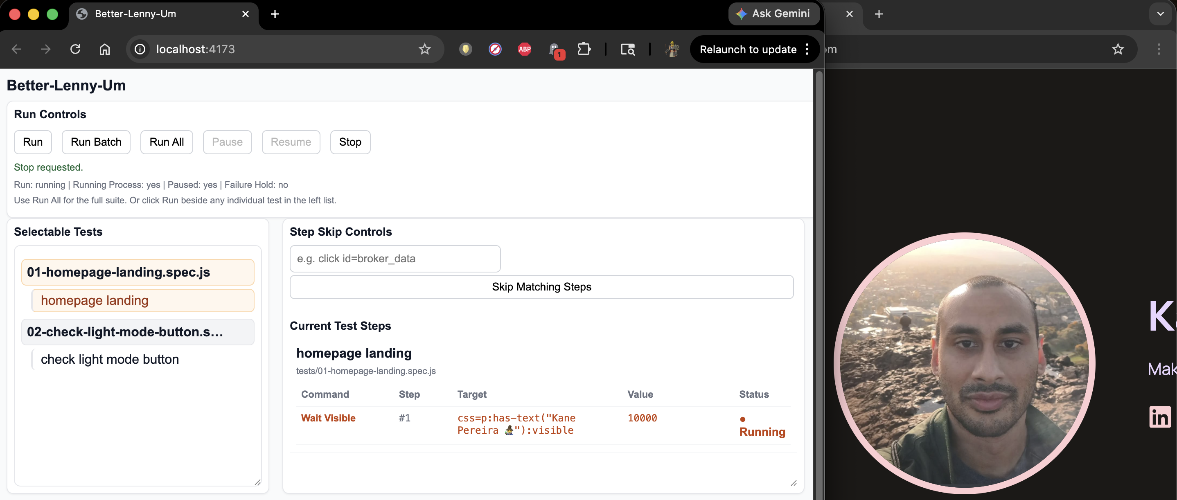Screen dimensions: 1177x500
Task: Bookmark localhost page with the star icon
Action: click(424, 50)
